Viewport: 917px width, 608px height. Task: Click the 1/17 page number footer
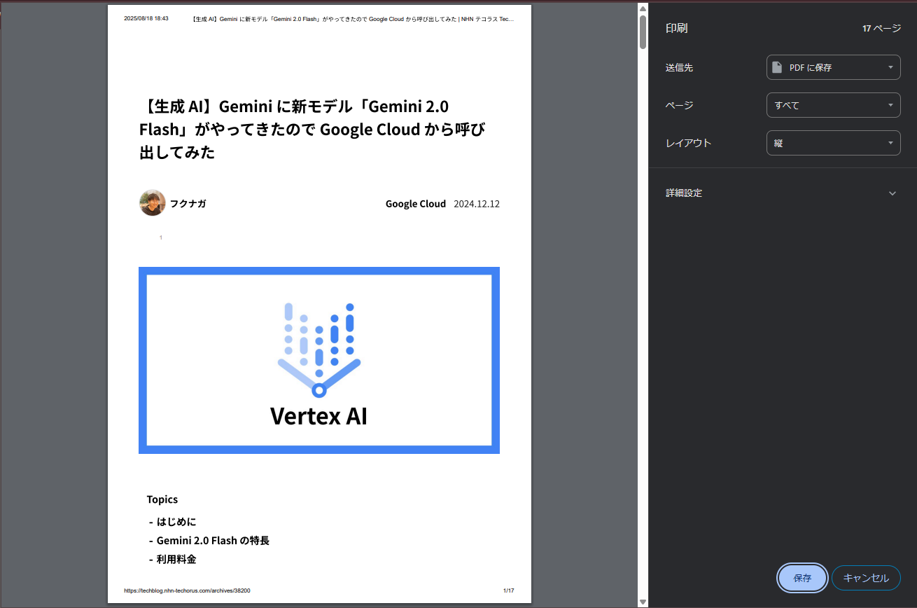point(509,590)
